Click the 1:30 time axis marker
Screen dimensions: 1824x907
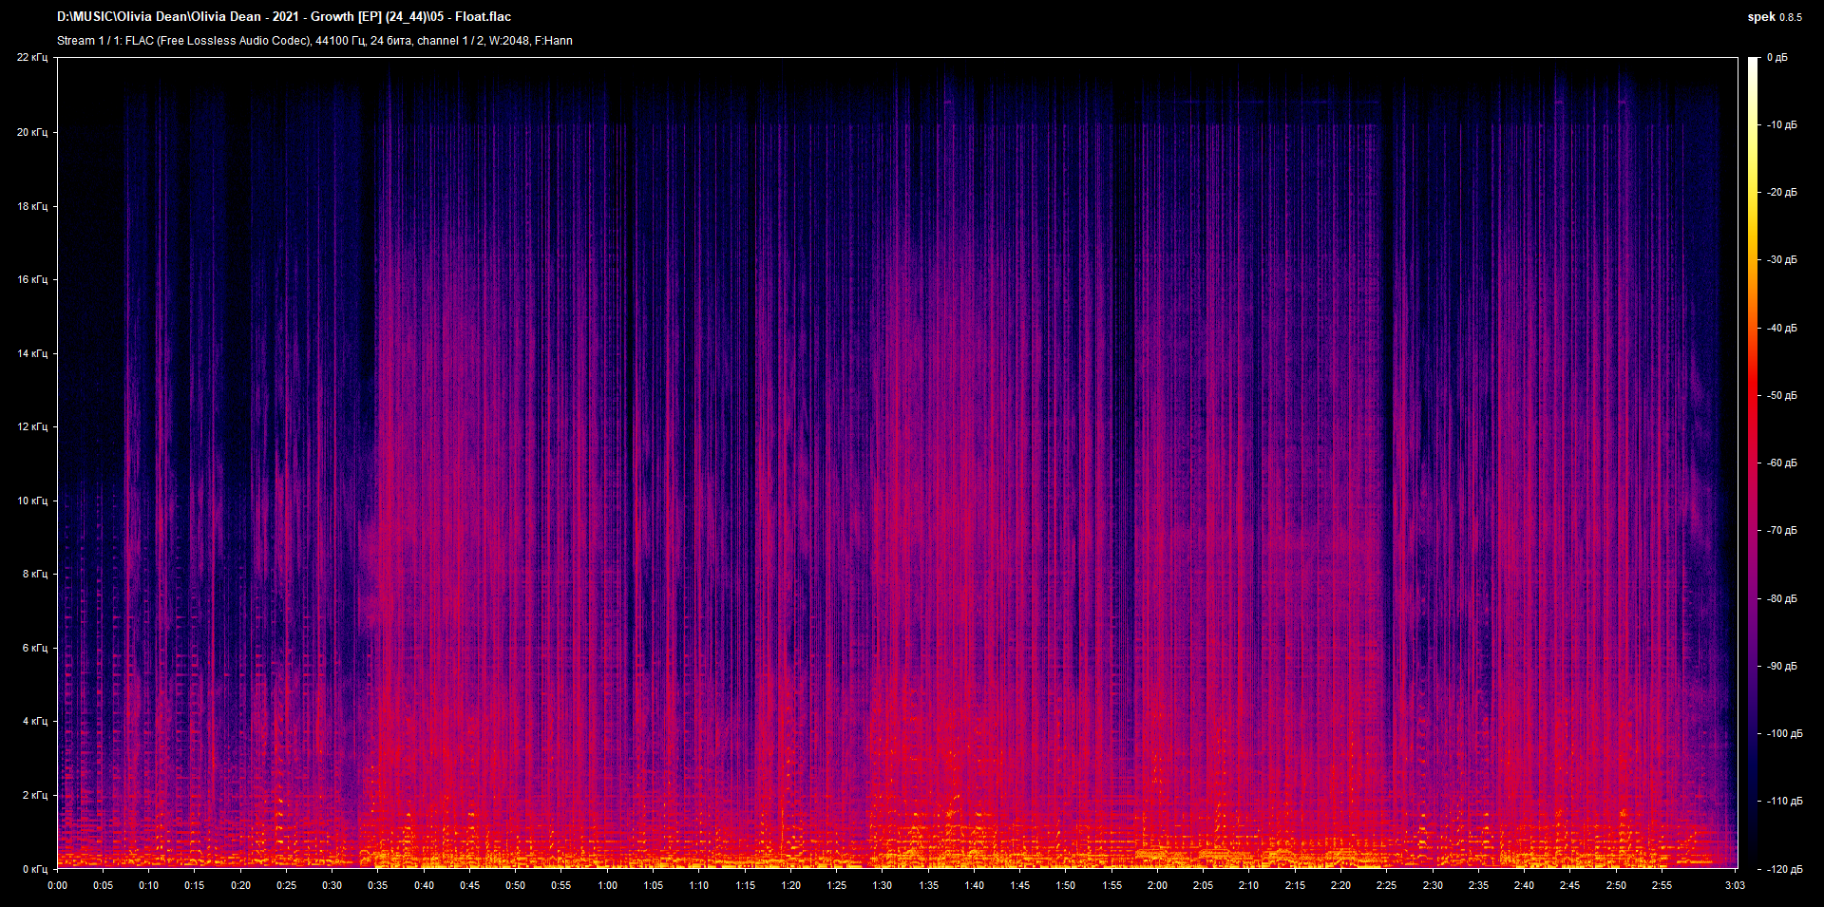(x=883, y=885)
